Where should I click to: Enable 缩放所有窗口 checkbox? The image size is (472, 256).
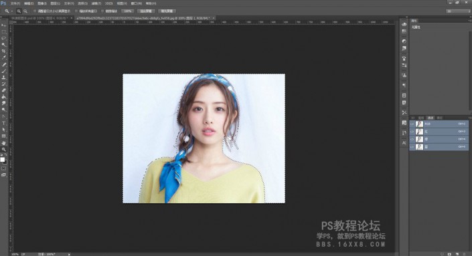click(76, 11)
